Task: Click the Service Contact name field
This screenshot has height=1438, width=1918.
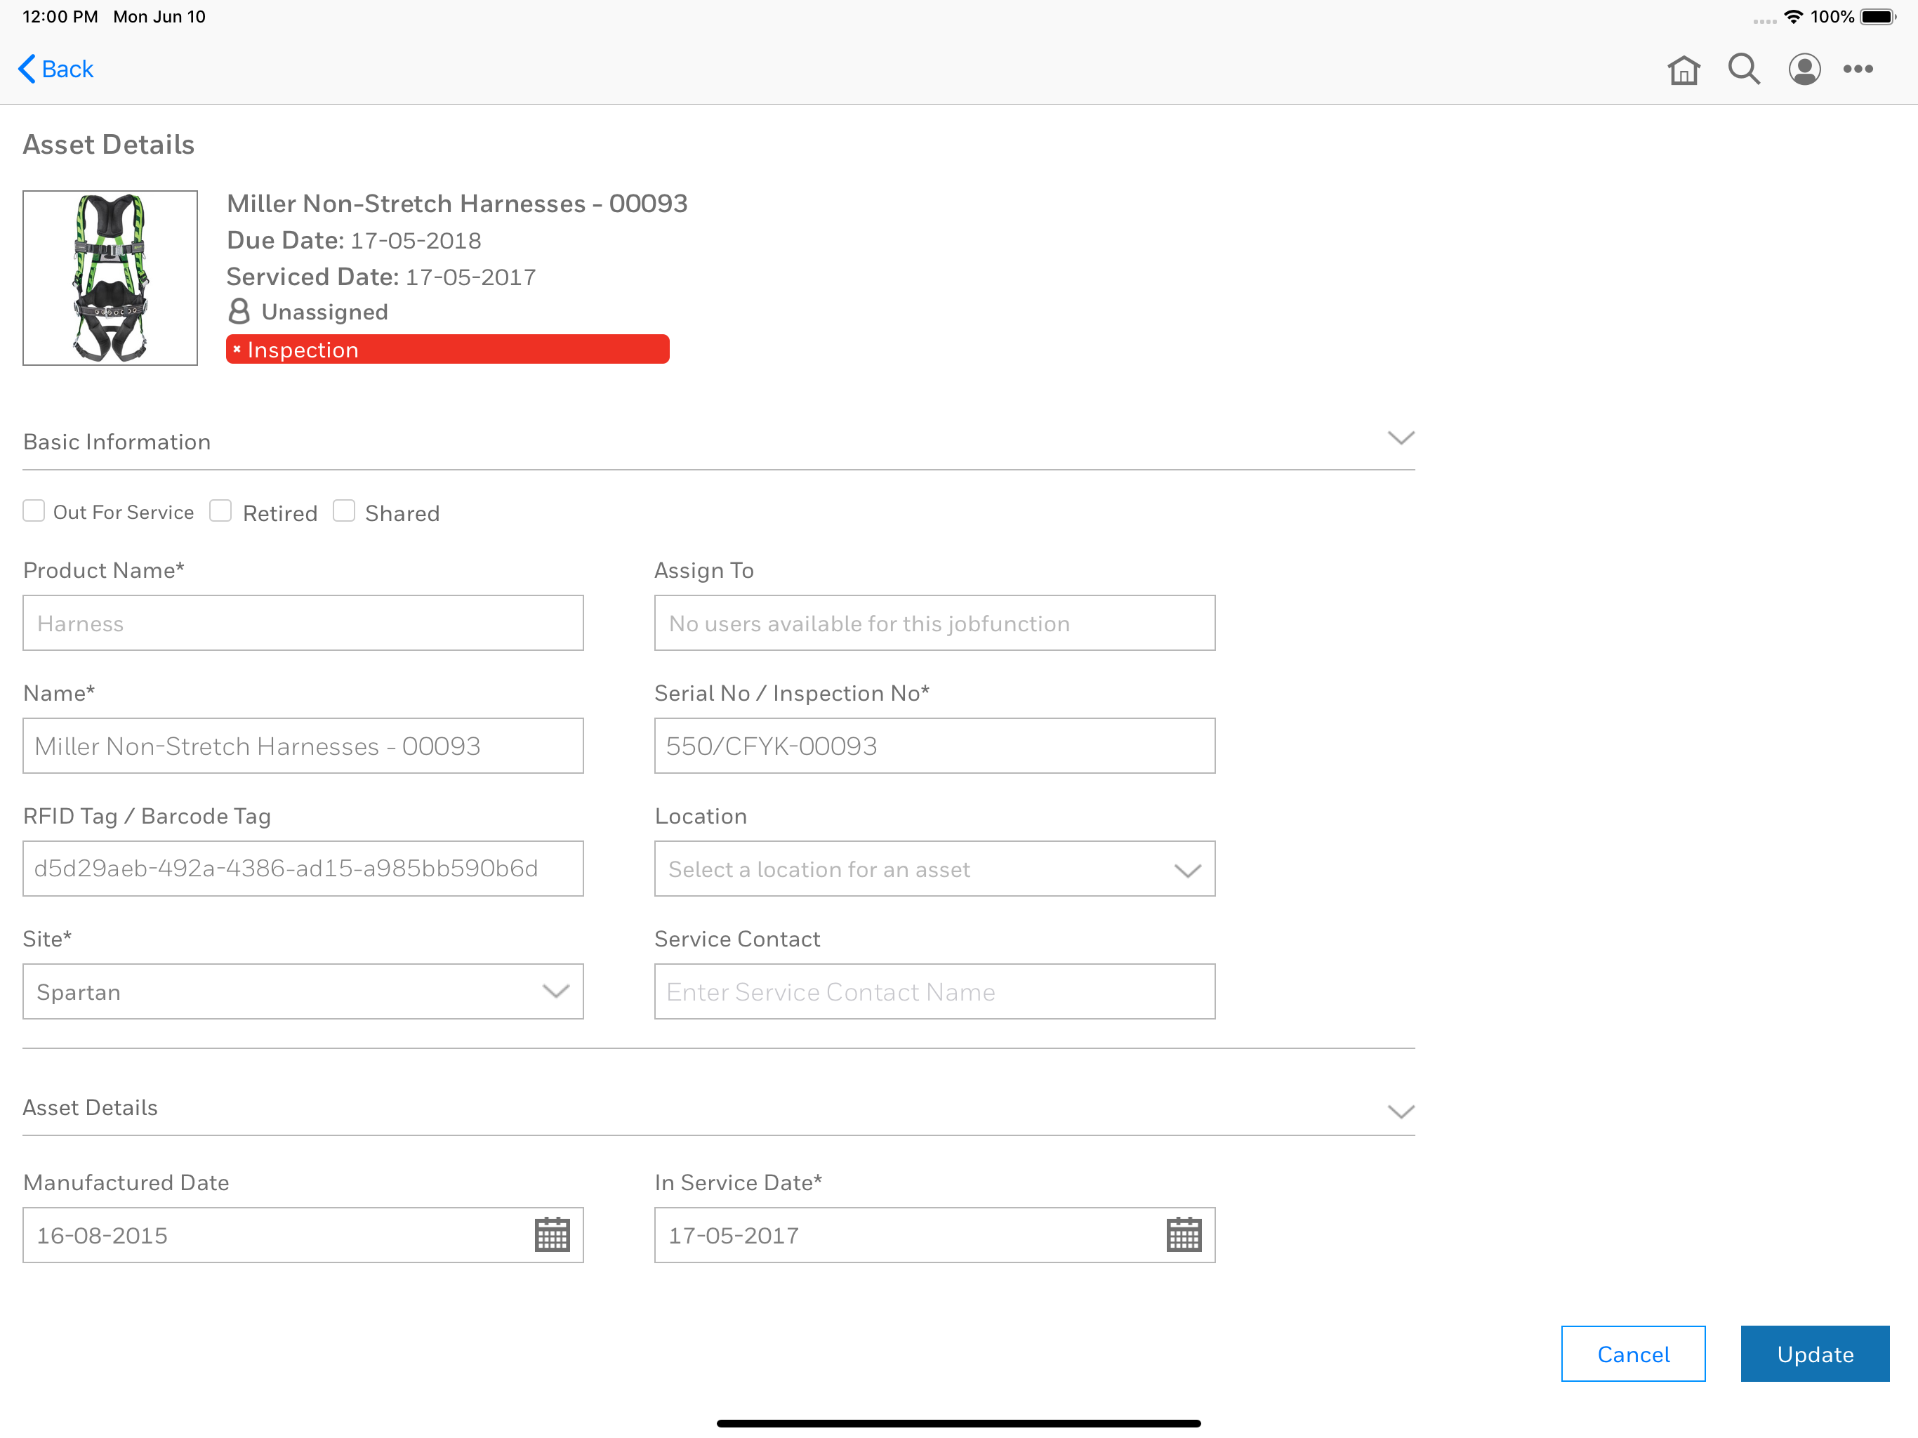Action: (x=934, y=991)
